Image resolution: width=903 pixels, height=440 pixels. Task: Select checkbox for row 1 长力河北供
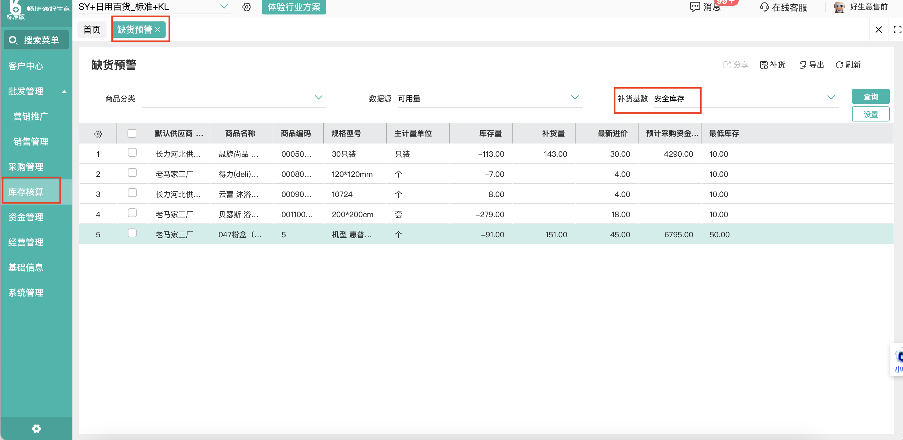(x=132, y=152)
